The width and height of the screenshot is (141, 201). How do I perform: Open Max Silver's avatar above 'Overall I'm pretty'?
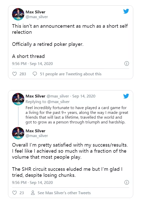[18, 133]
